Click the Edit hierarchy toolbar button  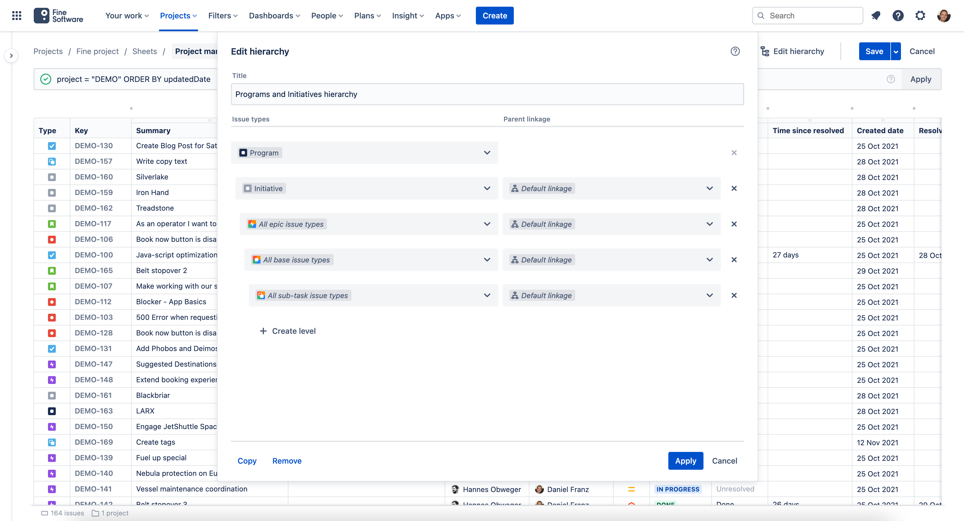[792, 51]
